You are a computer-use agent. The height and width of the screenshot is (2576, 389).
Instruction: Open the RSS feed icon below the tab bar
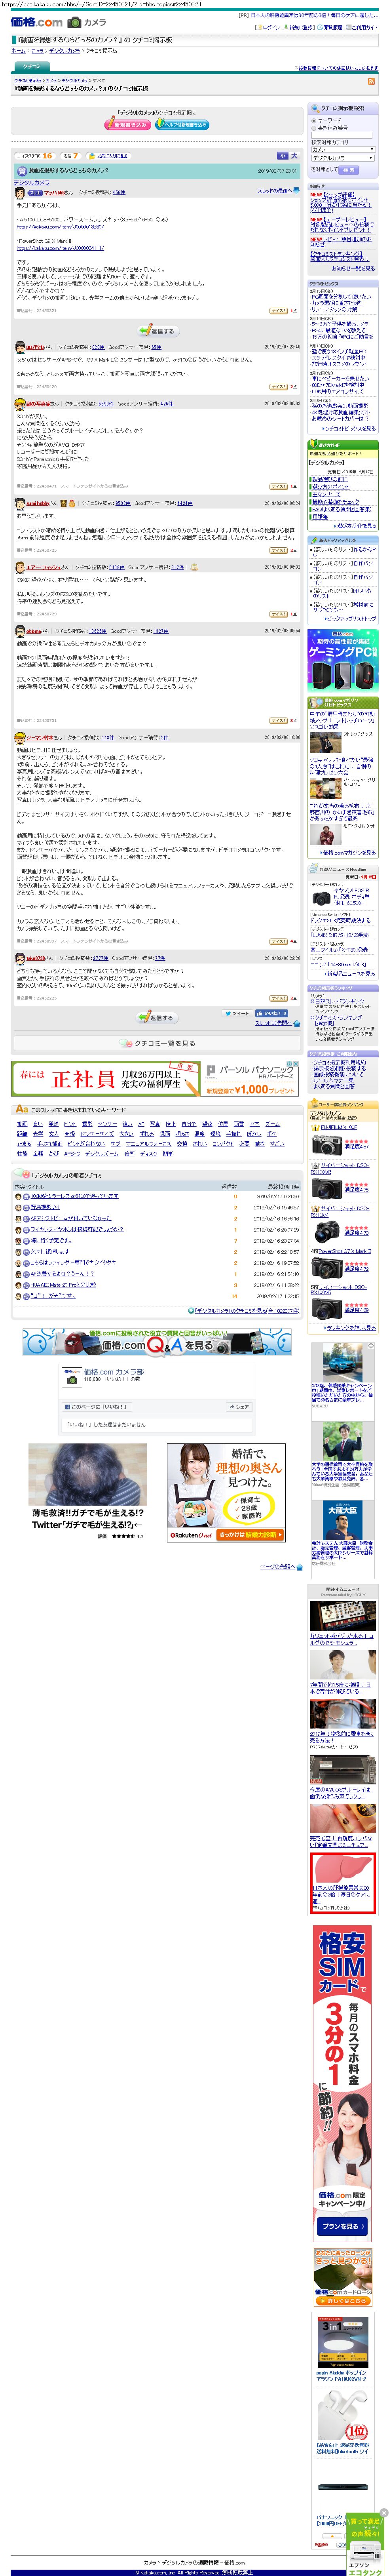372,81
